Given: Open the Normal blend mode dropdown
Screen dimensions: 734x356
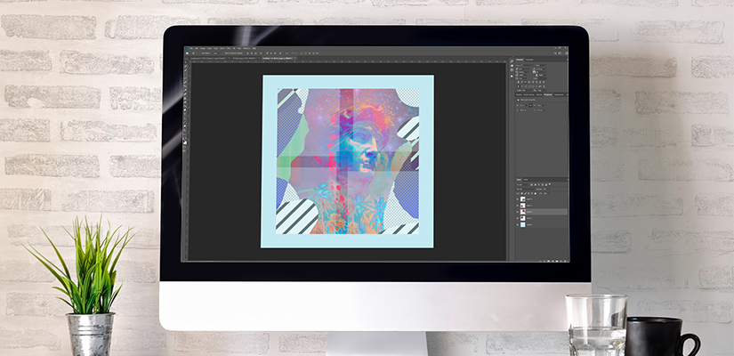Looking at the screenshot, I should coord(525,190).
